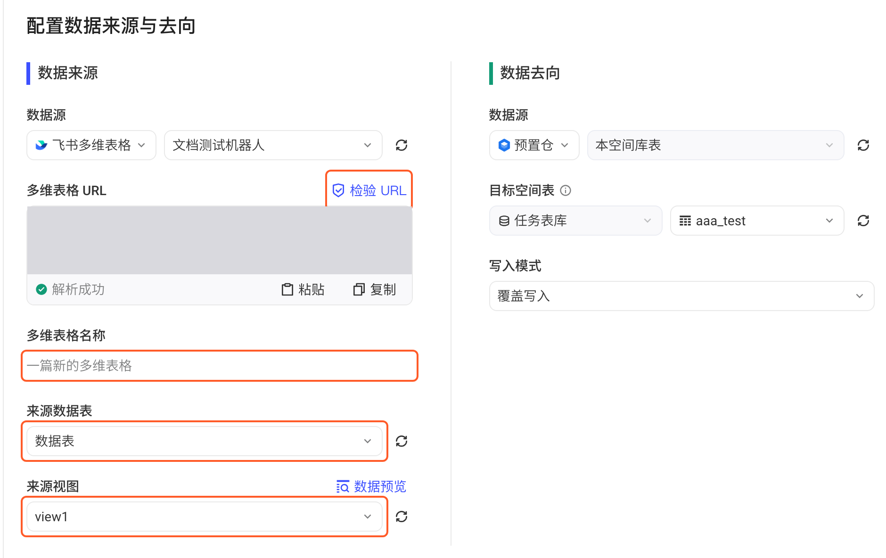This screenshot has width=886, height=558.
Task: Click the info icon beside 目标空间表
Action: pos(566,190)
